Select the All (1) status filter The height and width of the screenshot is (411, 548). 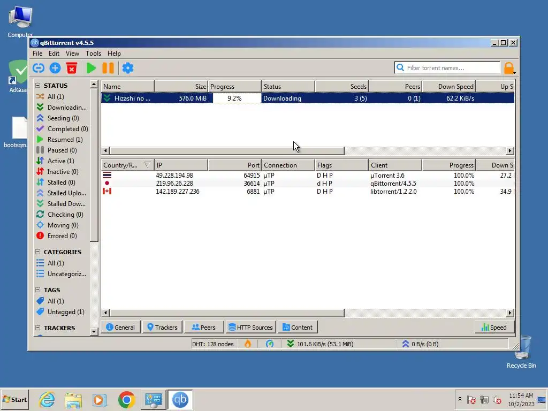pos(56,96)
